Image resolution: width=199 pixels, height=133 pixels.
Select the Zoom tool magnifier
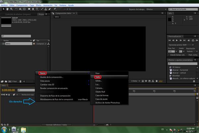[x=11, y=9]
